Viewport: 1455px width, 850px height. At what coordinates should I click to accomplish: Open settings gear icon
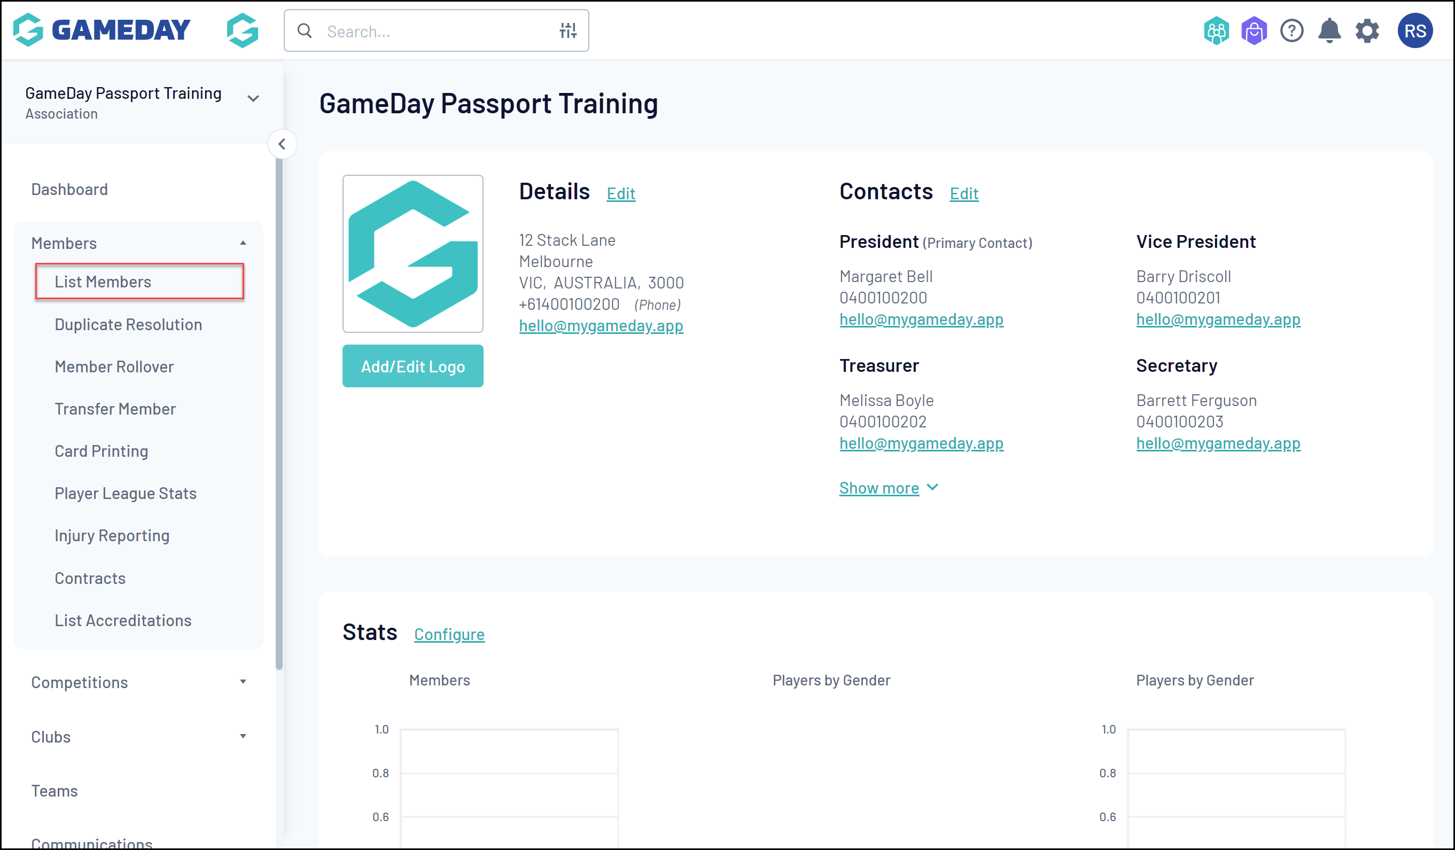click(1367, 30)
